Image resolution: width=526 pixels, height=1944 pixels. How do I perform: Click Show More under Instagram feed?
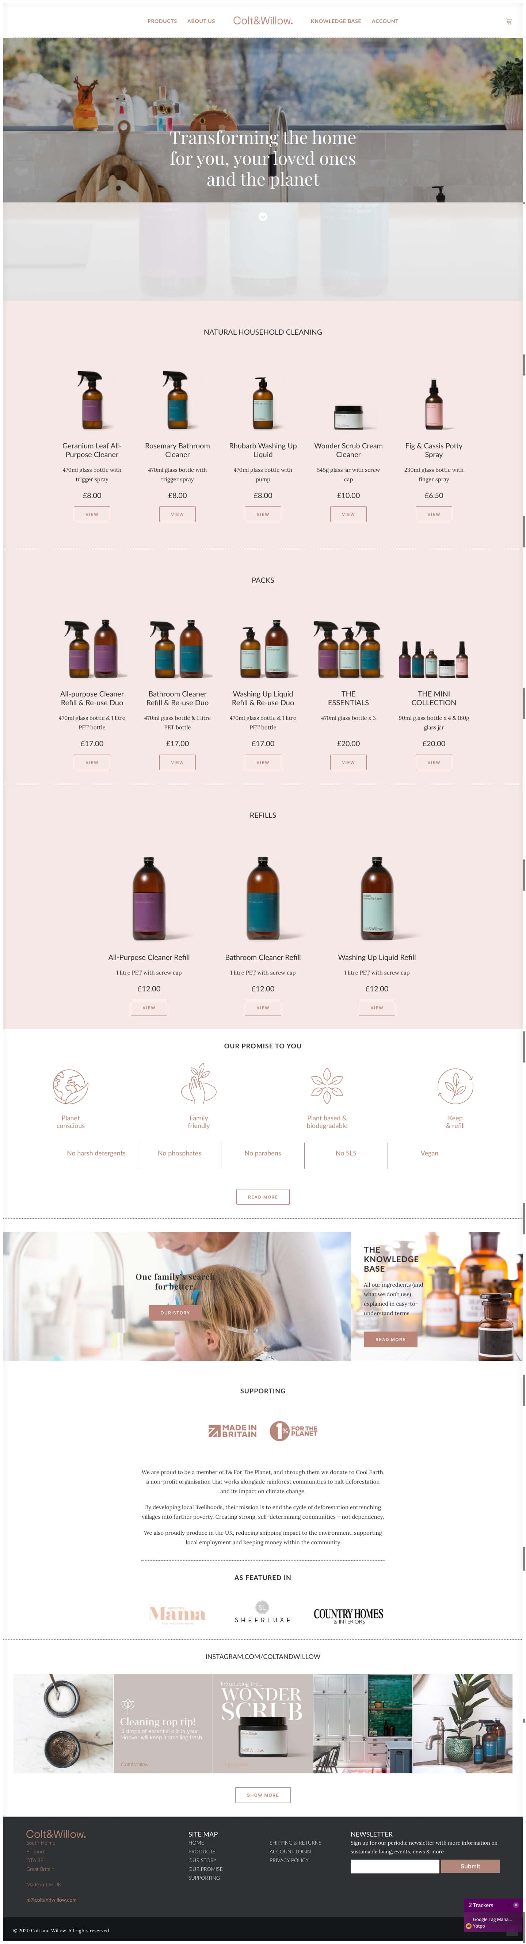coord(263,1795)
